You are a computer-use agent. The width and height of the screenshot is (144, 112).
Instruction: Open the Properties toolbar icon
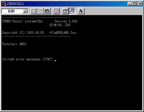65,11
